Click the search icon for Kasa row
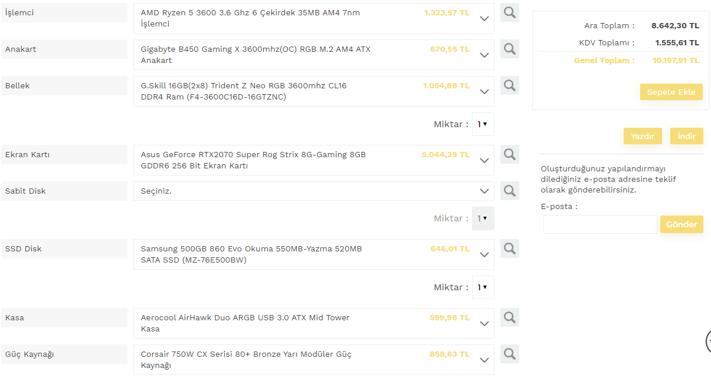The width and height of the screenshot is (711, 378). click(510, 317)
